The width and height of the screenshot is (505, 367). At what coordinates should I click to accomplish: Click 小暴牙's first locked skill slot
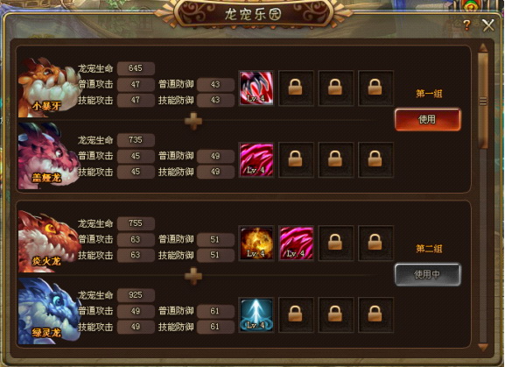point(297,88)
